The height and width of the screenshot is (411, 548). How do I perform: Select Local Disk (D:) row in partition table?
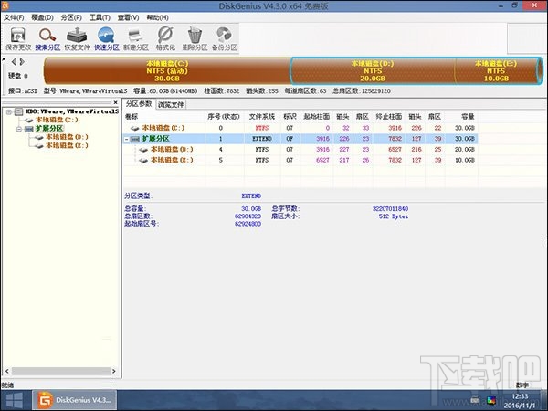click(300, 149)
